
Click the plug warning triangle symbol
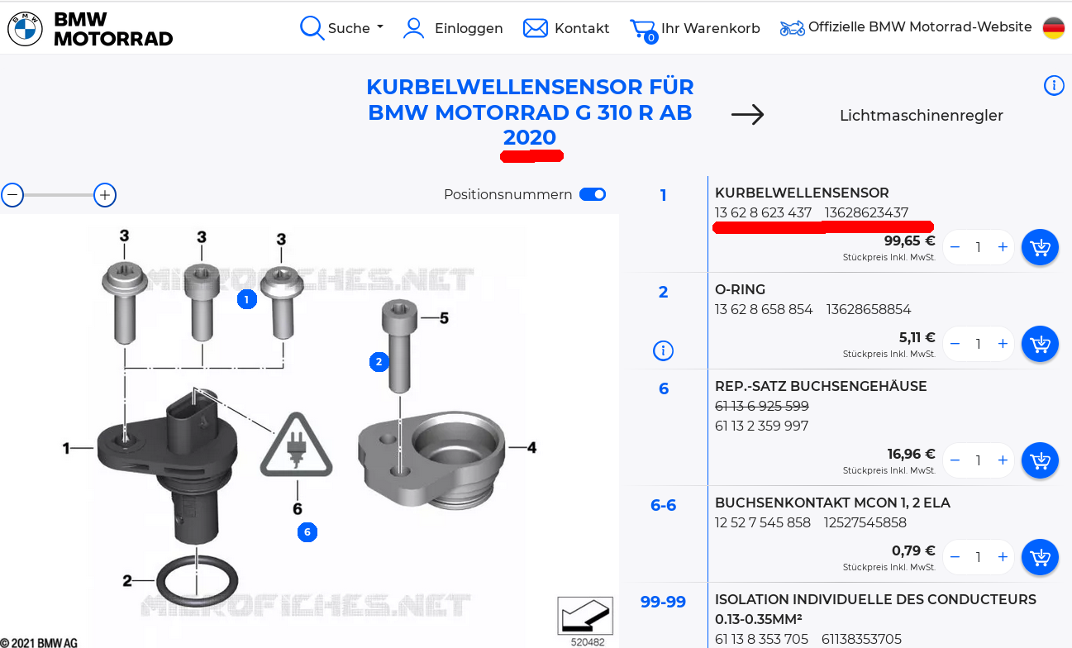pyautogui.click(x=296, y=446)
